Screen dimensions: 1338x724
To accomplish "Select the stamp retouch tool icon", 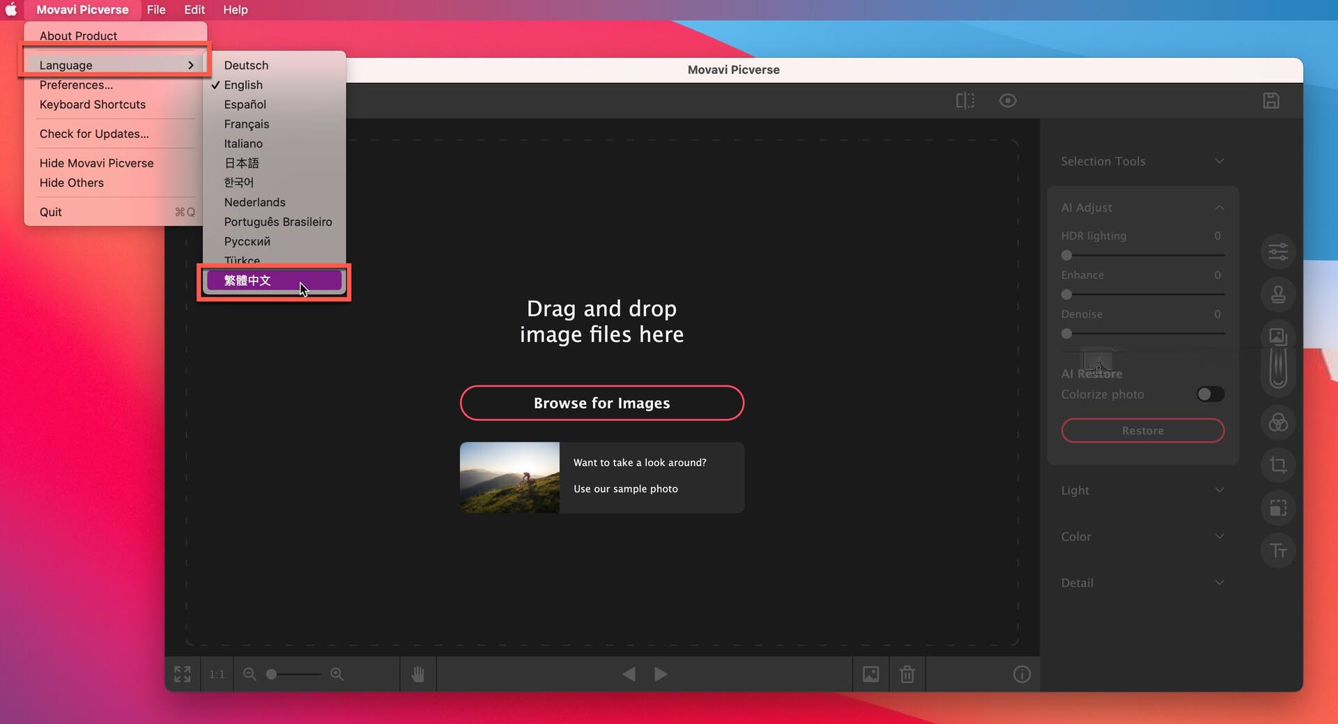I will [1278, 294].
